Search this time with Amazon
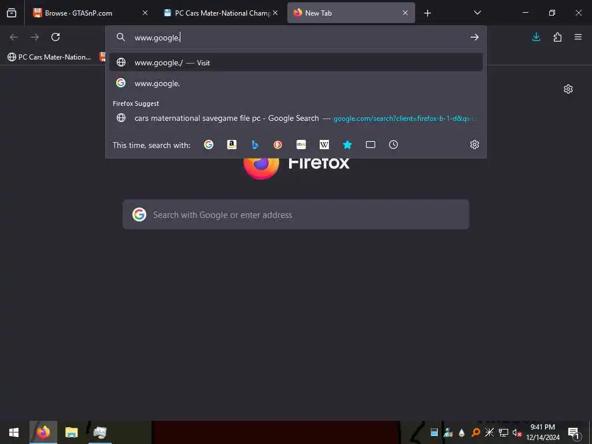Viewport: 592px width, 444px height. coord(231,145)
